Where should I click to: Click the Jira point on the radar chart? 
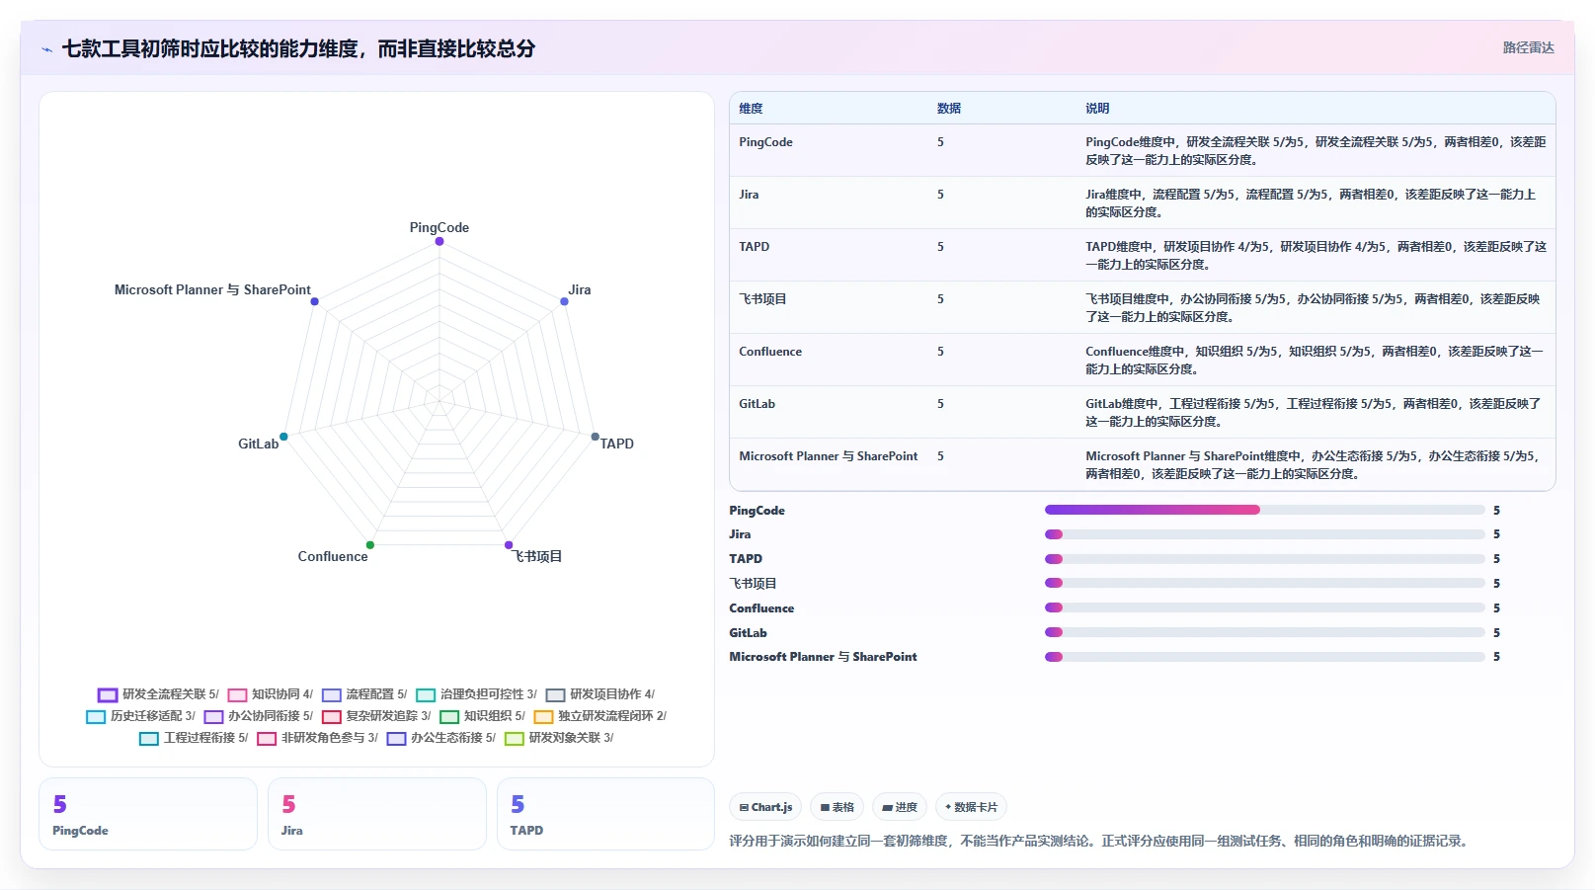[x=565, y=301]
